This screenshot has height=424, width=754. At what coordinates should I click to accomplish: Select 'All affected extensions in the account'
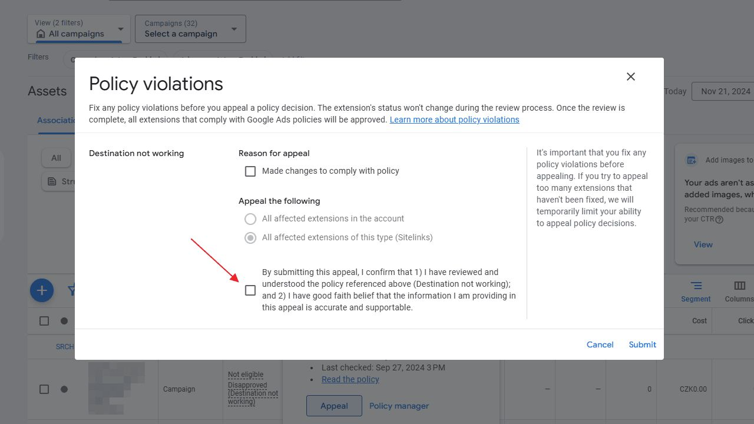pos(250,219)
